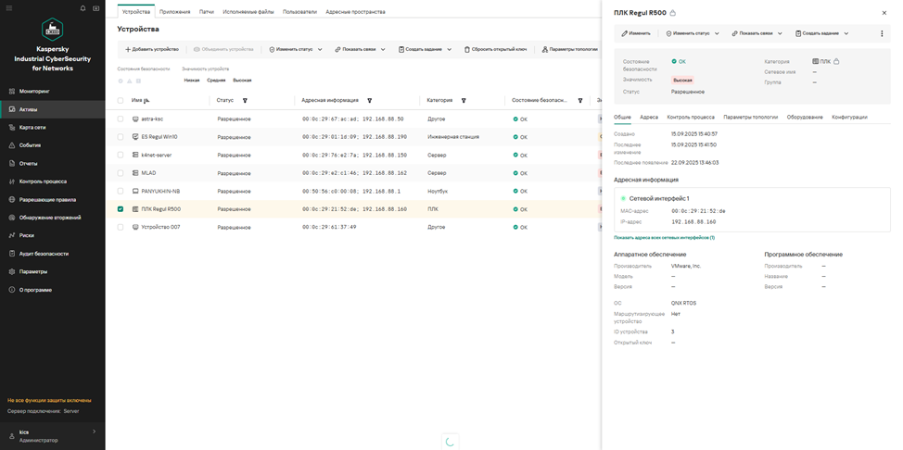Click filter icon on Категория column
The height and width of the screenshot is (450, 903).
point(463,100)
